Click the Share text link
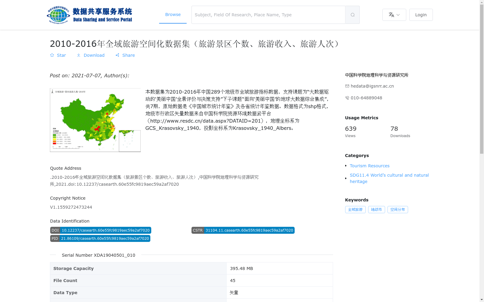Screen dimensions: 484x302 tap(129, 55)
